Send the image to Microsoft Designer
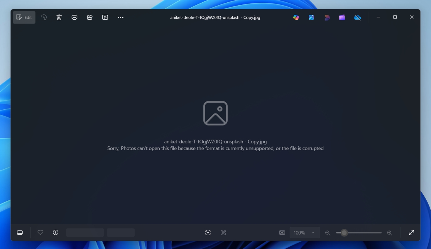The height and width of the screenshot is (249, 431). coord(327,17)
